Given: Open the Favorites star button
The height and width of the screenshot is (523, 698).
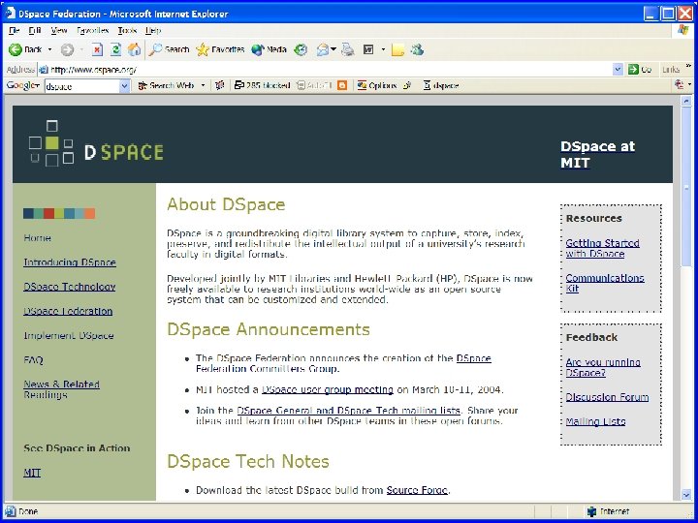Looking at the screenshot, I should (220, 49).
